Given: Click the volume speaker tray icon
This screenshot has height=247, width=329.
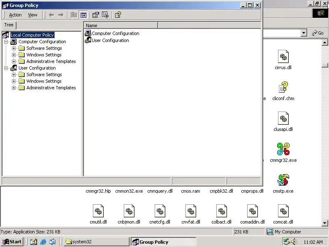Looking at the screenshot, I should (294, 242).
